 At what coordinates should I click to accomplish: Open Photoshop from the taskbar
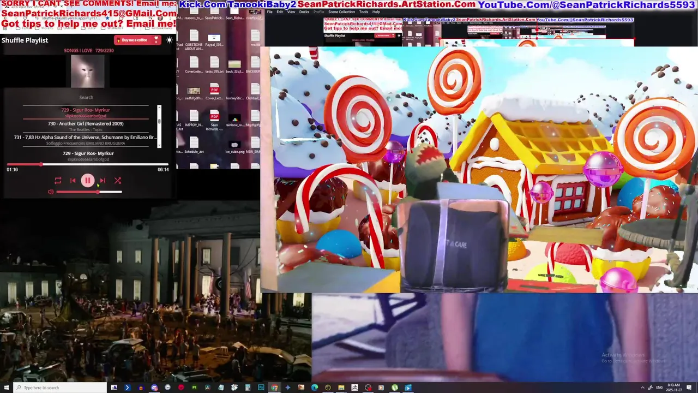pyautogui.click(x=261, y=388)
